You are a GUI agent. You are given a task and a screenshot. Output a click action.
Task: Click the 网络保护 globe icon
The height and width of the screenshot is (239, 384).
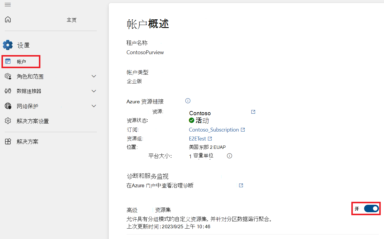tap(8, 106)
